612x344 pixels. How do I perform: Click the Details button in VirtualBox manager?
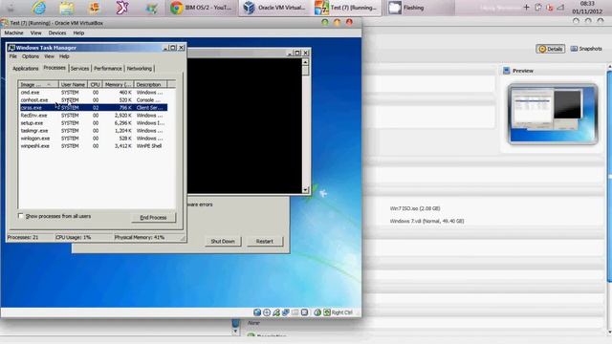(x=551, y=49)
